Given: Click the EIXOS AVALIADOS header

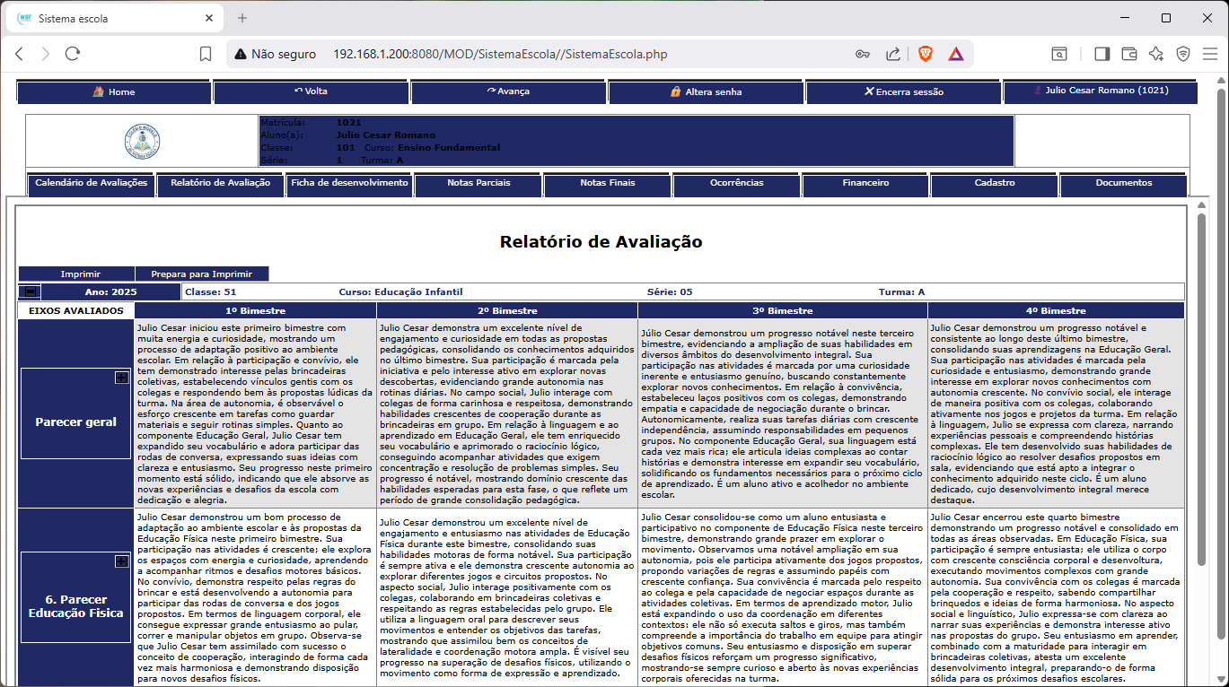Looking at the screenshot, I should (75, 310).
